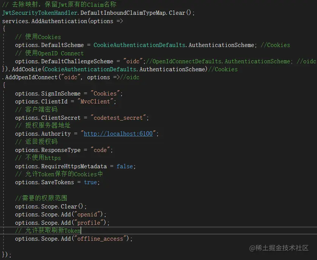Click the options.Scope.Clear() line
The image size is (317, 260).
pyautogui.click(x=51, y=207)
